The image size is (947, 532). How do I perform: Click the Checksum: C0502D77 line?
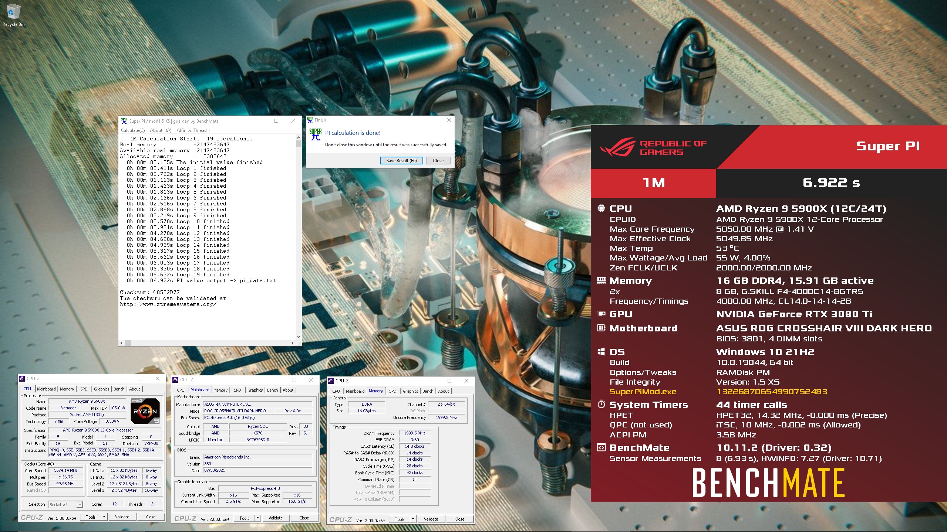149,292
